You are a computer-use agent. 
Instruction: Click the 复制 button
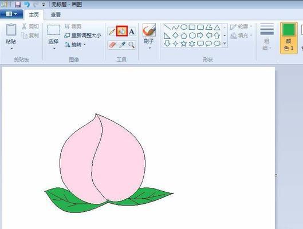(30, 35)
